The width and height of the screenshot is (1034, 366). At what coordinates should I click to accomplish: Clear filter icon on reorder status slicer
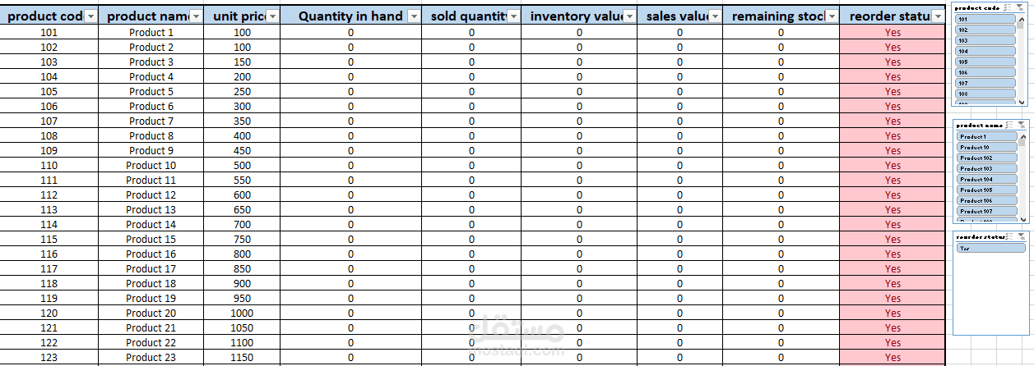(x=1022, y=236)
